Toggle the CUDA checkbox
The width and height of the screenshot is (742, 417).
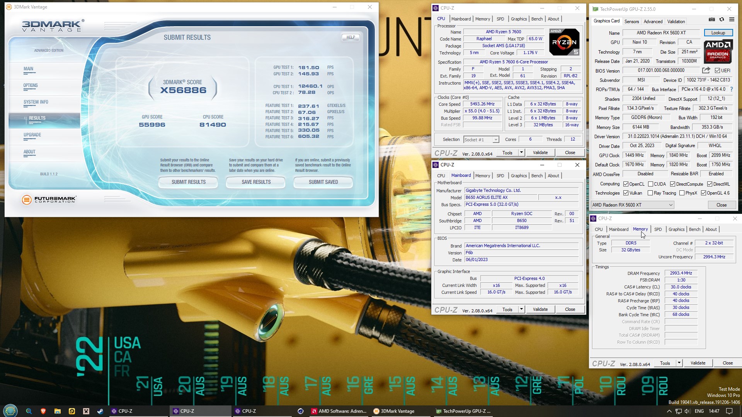pos(650,184)
